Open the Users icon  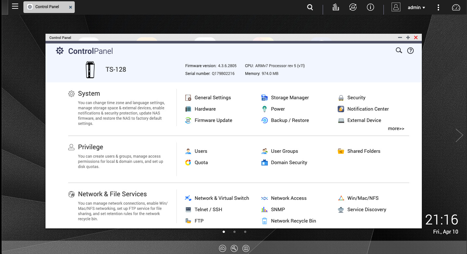tap(188, 151)
